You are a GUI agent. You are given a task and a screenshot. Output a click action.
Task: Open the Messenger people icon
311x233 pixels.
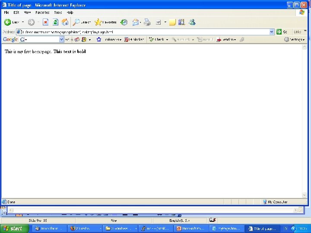pos(192,22)
